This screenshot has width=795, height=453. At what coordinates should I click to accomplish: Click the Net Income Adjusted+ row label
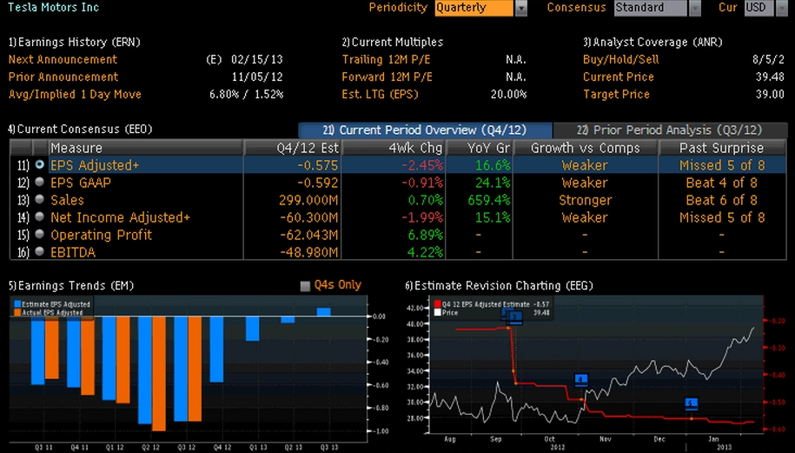coord(120,217)
